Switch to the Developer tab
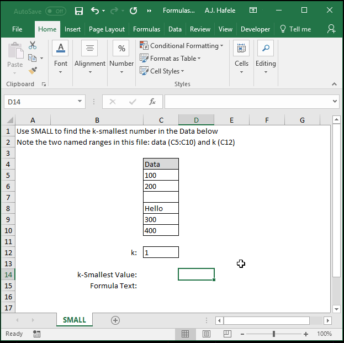Image resolution: width=344 pixels, height=343 pixels. tap(255, 29)
